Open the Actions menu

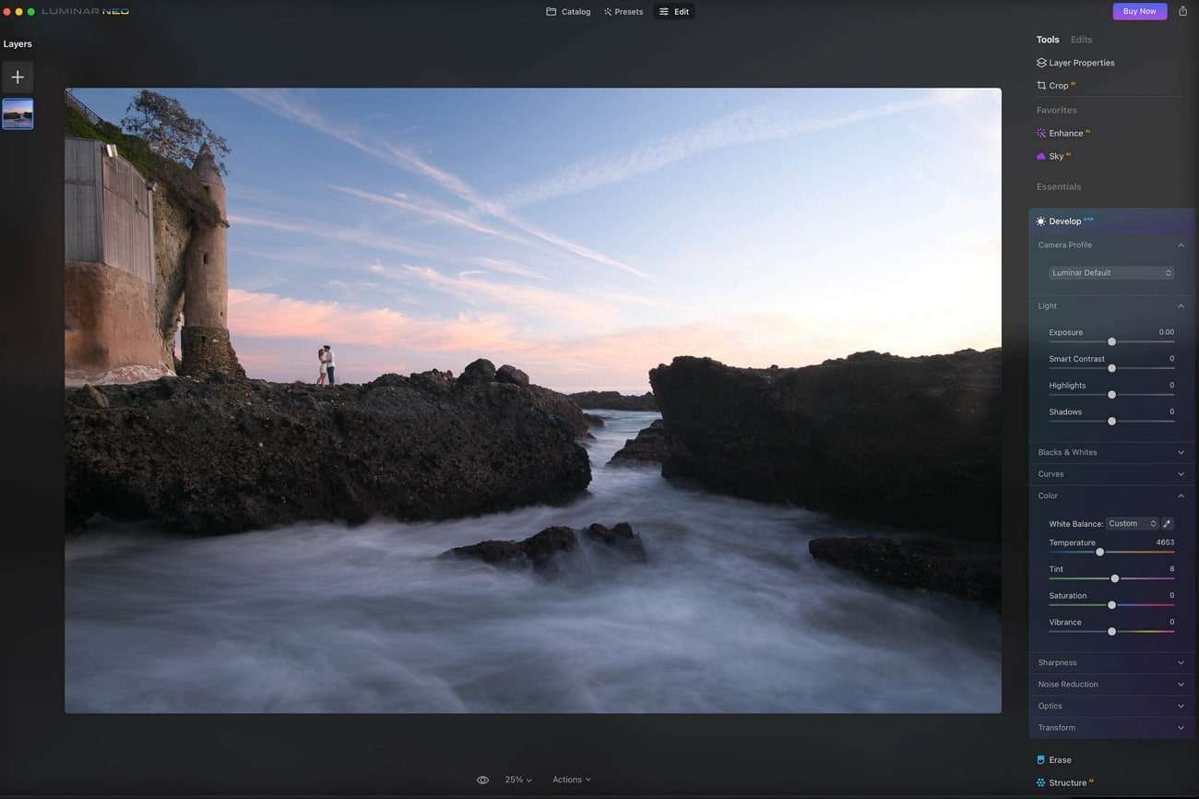[571, 780]
